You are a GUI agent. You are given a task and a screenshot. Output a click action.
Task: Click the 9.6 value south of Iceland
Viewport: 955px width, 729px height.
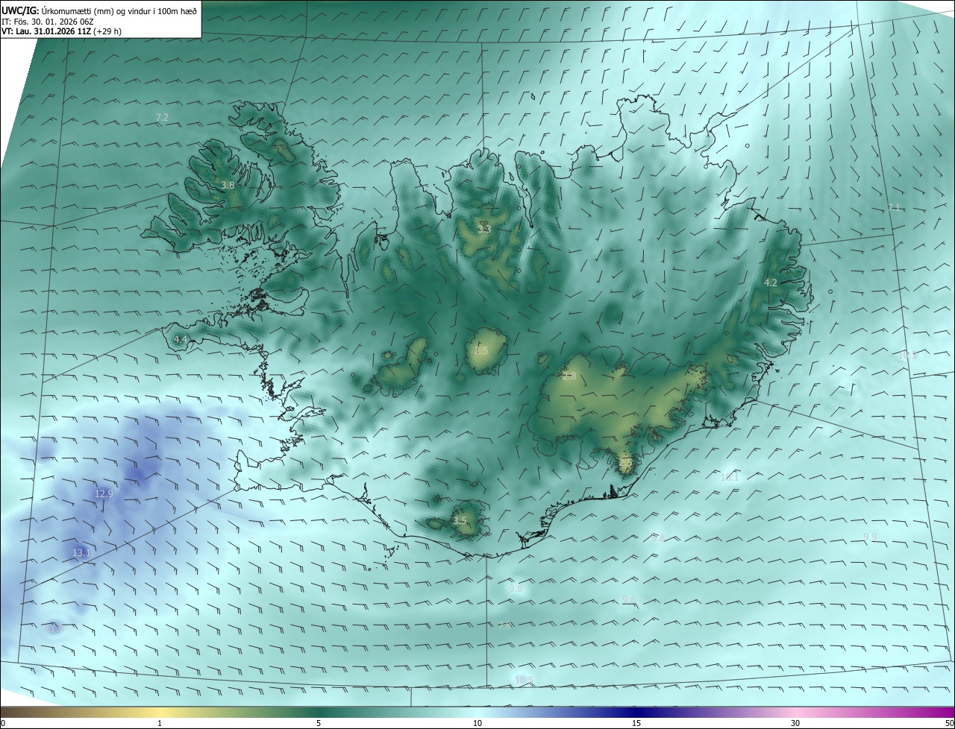tap(629, 600)
